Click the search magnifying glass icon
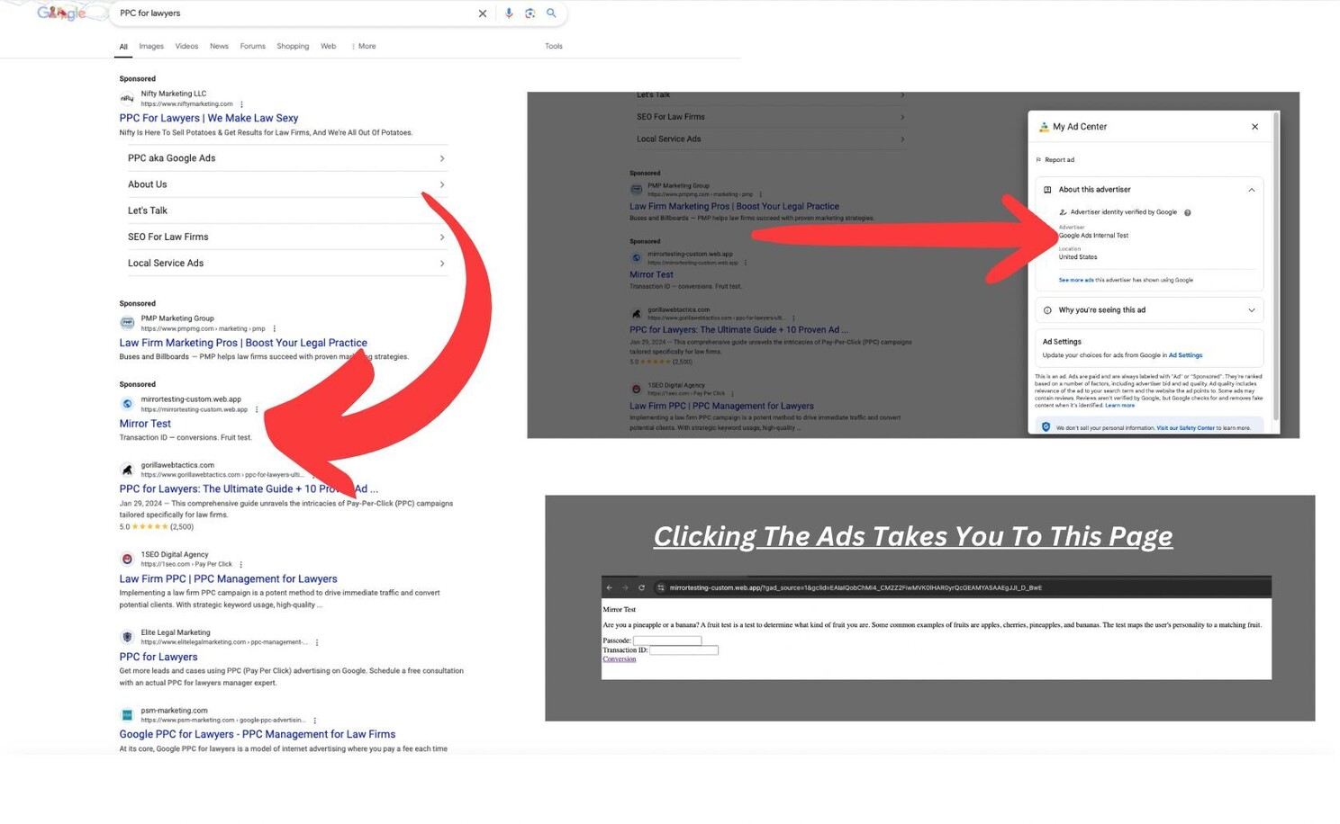 [552, 13]
